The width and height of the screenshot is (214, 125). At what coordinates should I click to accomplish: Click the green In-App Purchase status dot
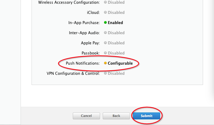(x=105, y=23)
